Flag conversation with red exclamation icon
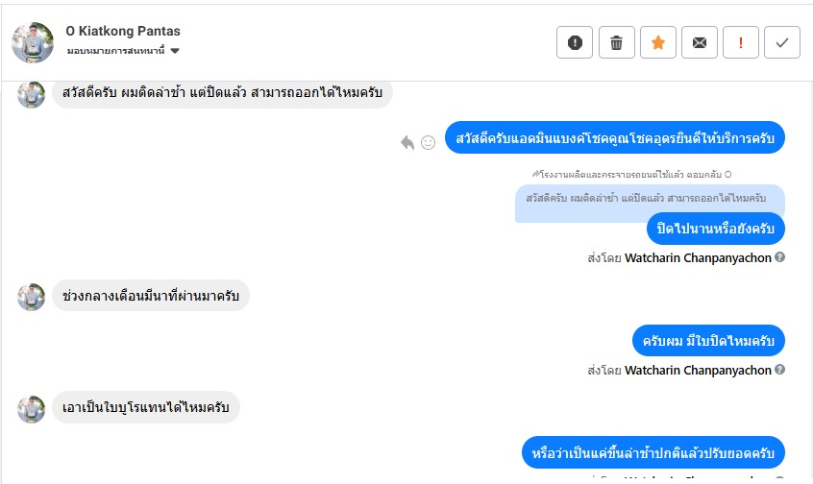This screenshot has width=813, height=484. click(741, 43)
